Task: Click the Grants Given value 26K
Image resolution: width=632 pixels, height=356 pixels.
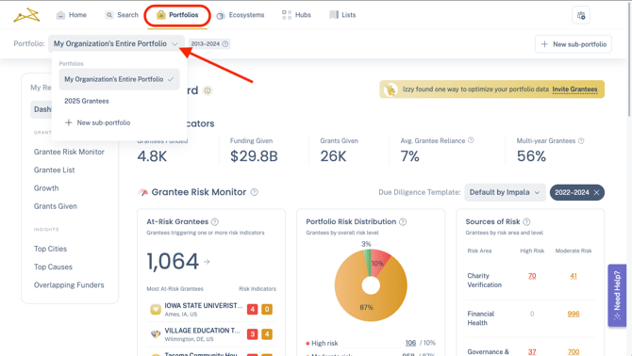Action: tap(333, 156)
